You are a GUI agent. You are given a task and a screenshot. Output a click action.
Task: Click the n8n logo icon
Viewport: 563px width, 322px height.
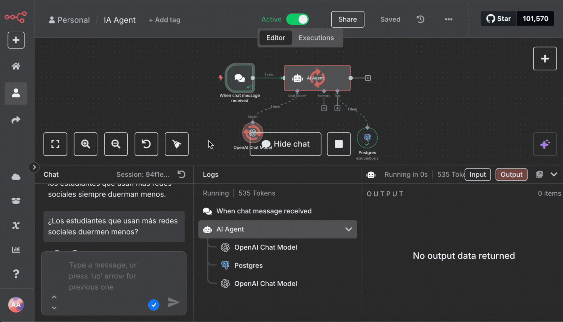16,17
